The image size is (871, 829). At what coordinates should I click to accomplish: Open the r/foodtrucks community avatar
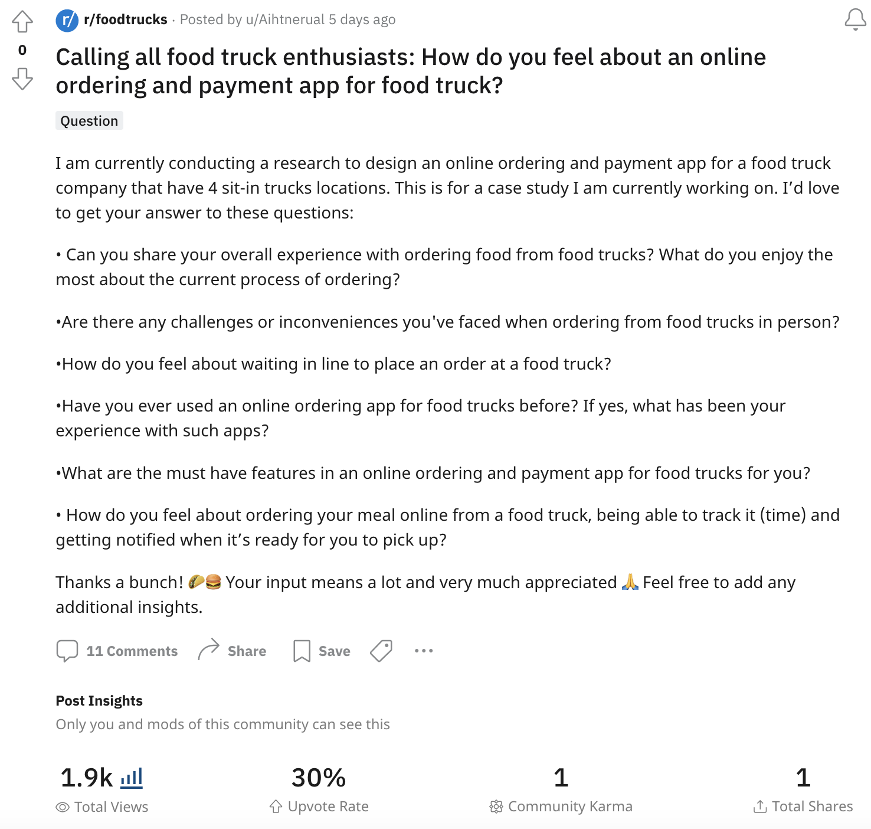[x=67, y=20]
